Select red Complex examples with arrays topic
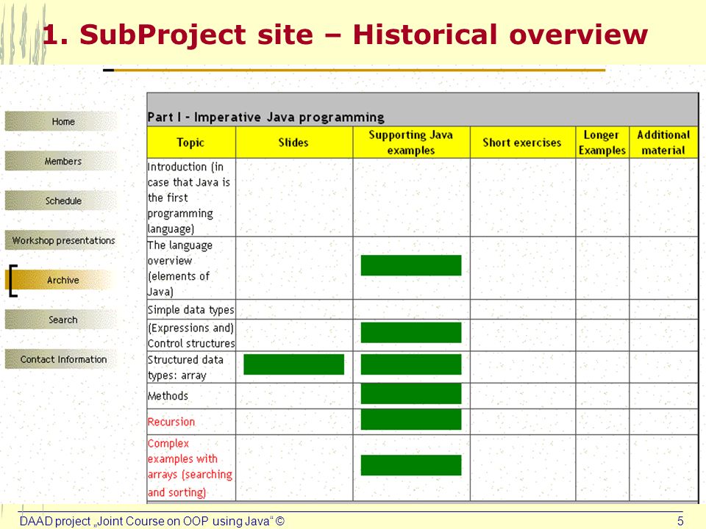Viewport: 706px width, 529px height. (x=190, y=468)
